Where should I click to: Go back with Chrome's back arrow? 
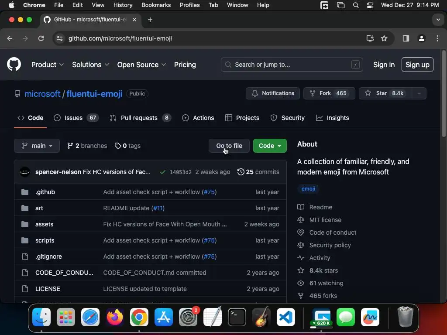pos(10,38)
